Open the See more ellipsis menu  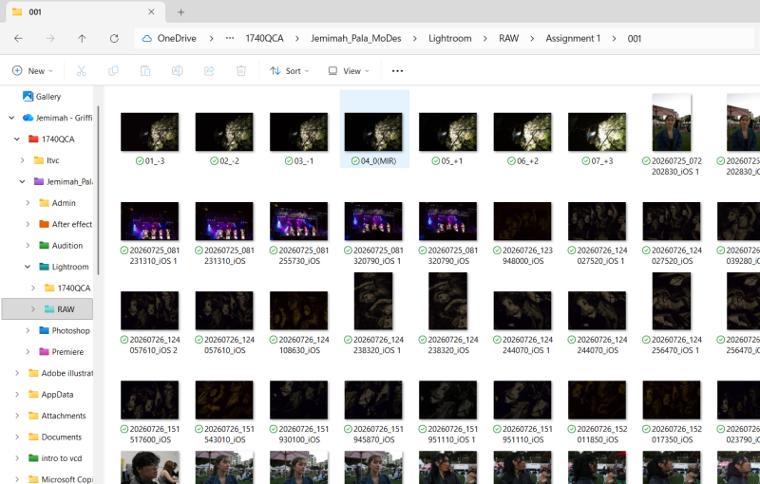coord(397,70)
